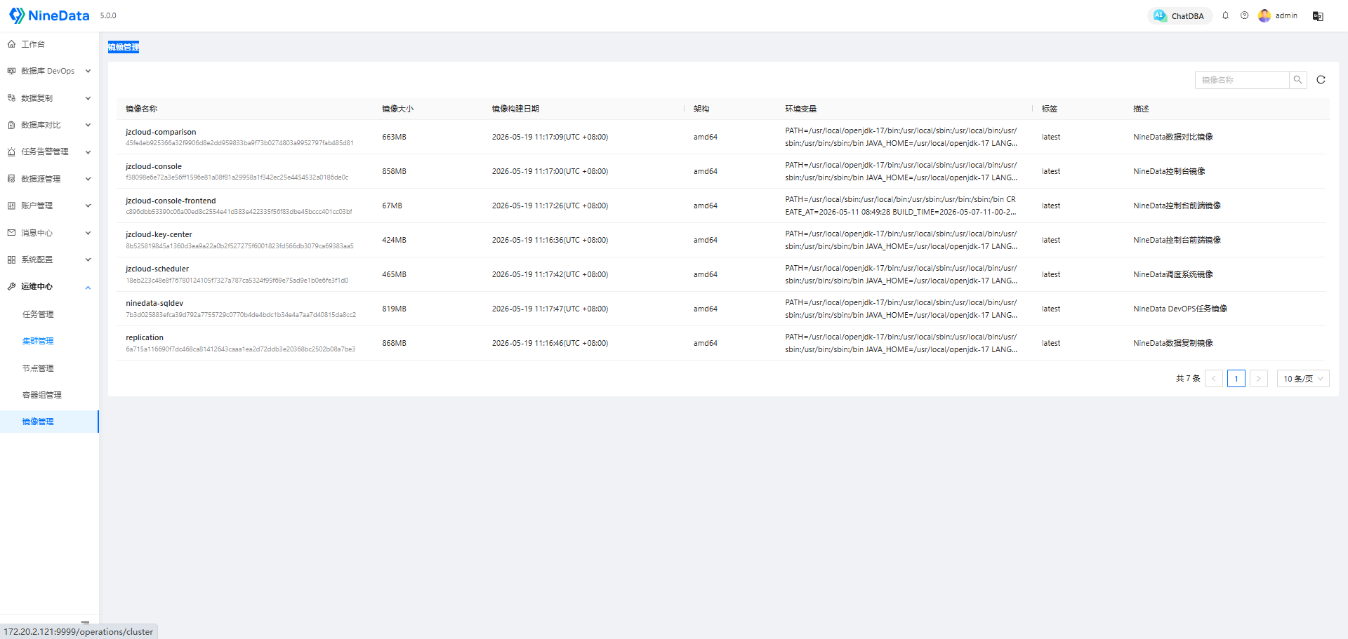
Task: Switch language with the translate icon
Action: (x=1318, y=16)
